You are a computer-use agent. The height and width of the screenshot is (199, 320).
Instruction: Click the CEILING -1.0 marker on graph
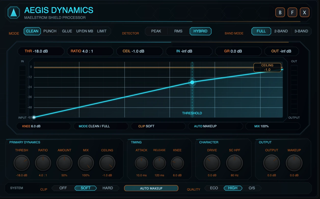pos(267,68)
